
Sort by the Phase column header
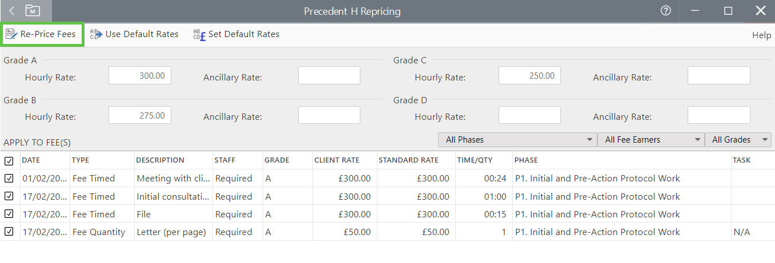point(526,160)
